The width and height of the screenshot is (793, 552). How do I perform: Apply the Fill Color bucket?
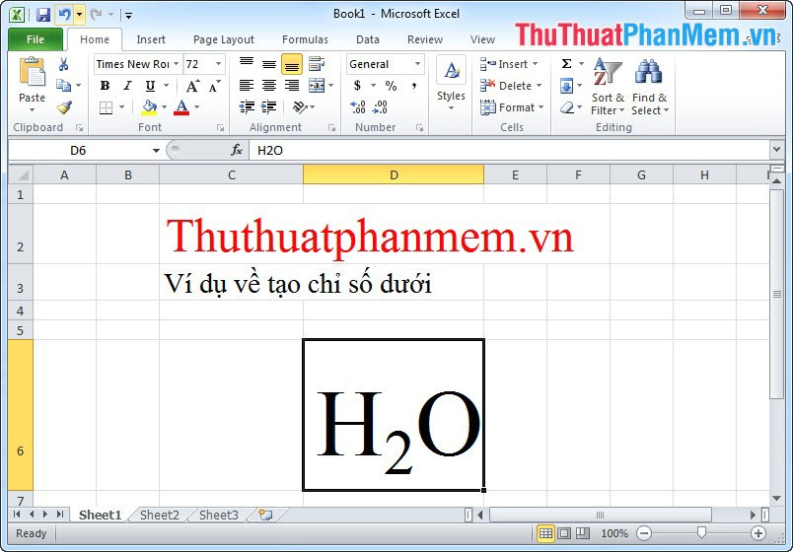149,107
